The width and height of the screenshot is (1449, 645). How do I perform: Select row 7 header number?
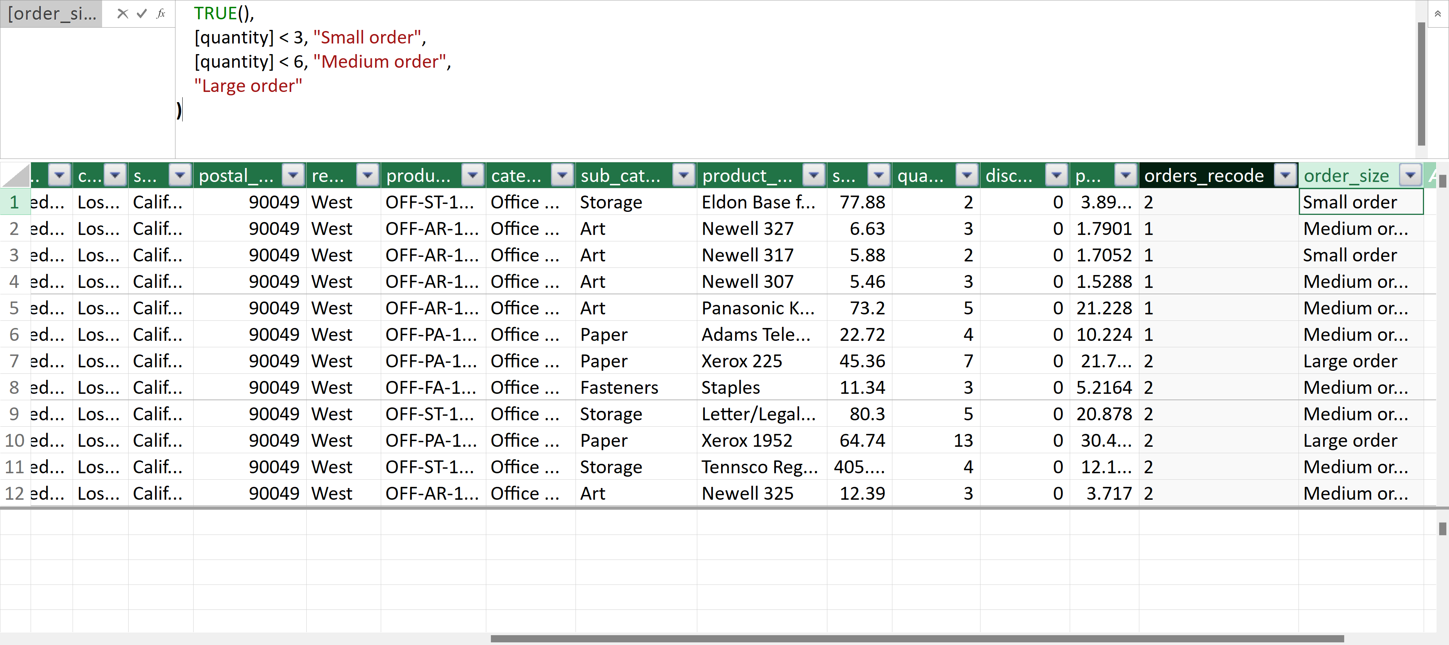coord(15,361)
